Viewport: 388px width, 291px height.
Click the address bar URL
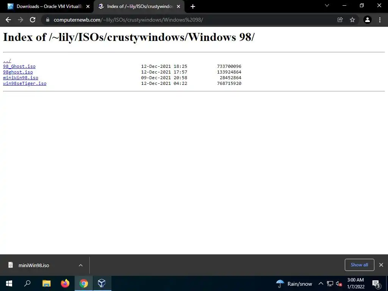pos(128,20)
